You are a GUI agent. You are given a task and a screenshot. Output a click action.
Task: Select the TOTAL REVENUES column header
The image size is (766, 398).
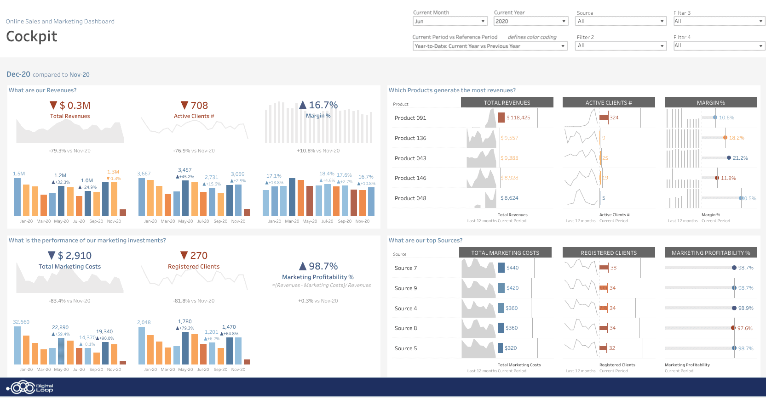pos(507,102)
